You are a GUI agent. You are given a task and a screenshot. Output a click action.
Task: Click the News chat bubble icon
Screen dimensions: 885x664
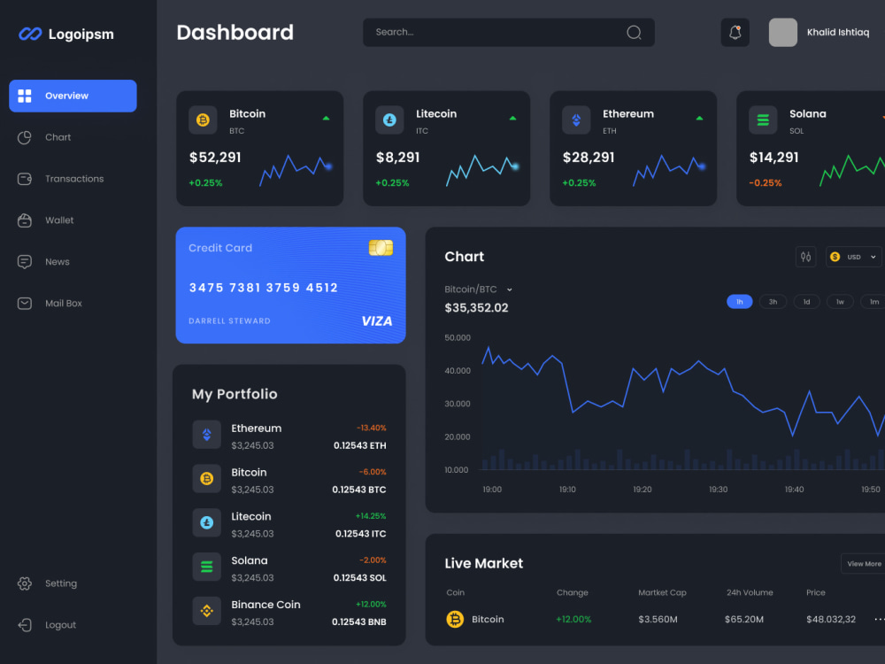click(24, 262)
